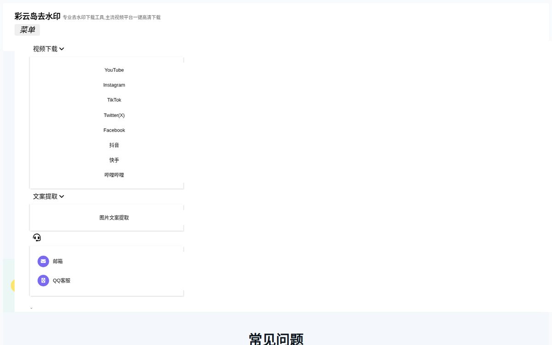Click the purple QQ客服 icon

click(43, 281)
